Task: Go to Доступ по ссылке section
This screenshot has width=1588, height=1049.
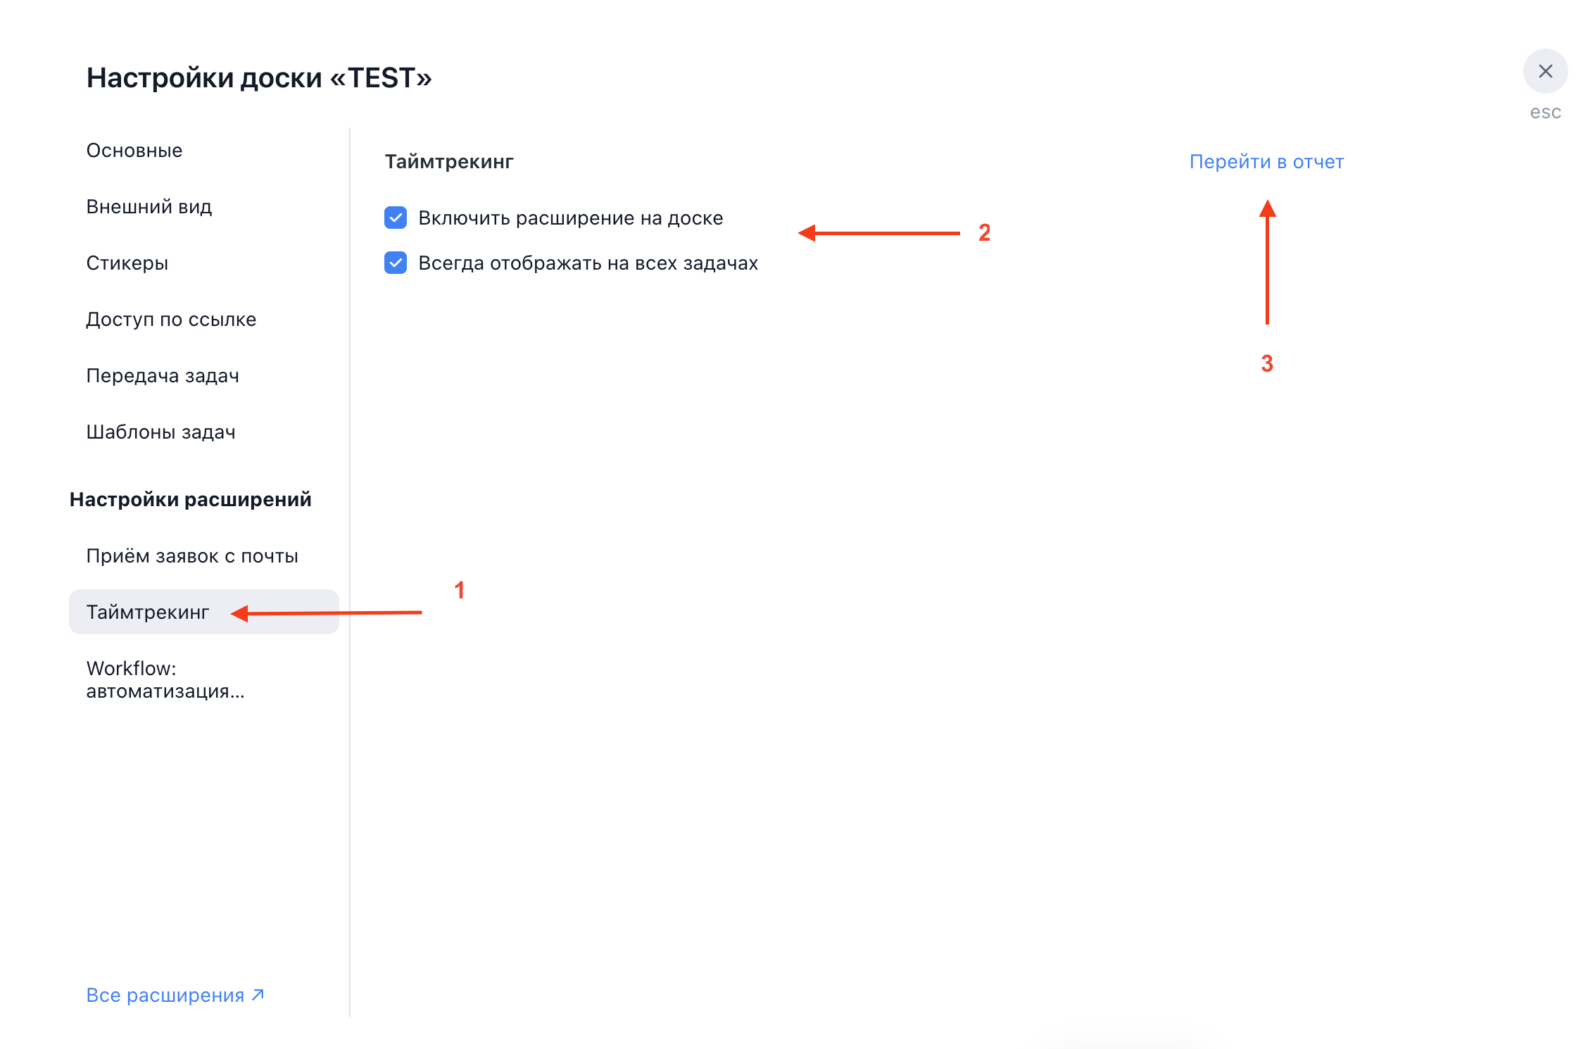Action: pyautogui.click(x=171, y=320)
